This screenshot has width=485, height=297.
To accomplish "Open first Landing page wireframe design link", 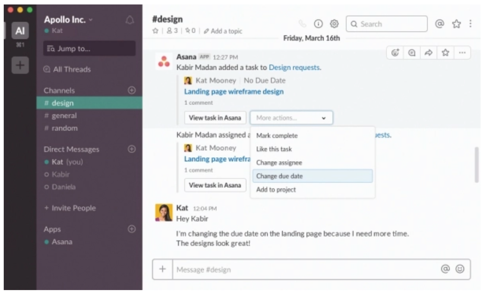I will click(x=234, y=92).
